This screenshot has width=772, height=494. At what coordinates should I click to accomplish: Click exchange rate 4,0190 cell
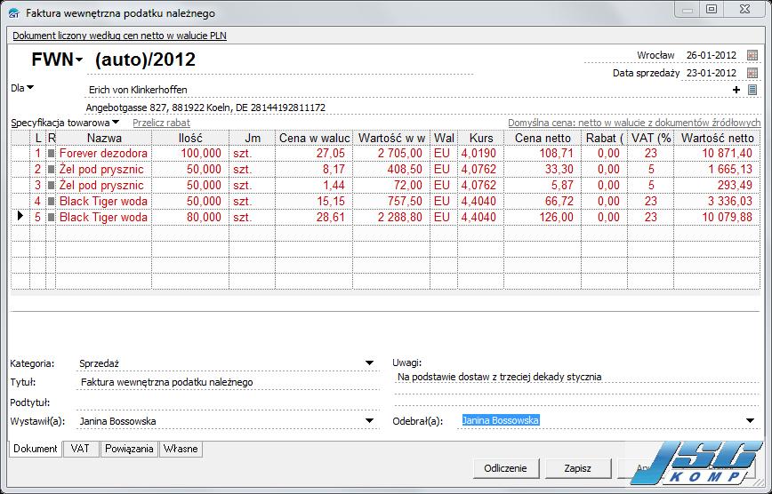click(x=481, y=153)
